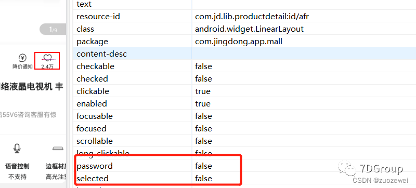
Task: Click the false value of checked
Action: click(203, 79)
